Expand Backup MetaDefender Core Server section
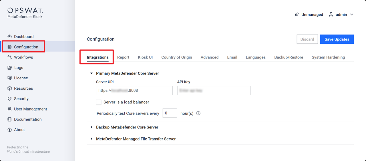This screenshot has width=366, height=161. (x=91, y=127)
